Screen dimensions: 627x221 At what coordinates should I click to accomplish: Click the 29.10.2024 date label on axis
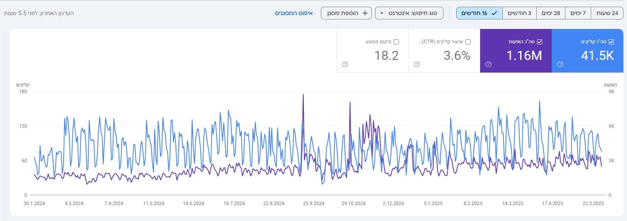click(x=353, y=203)
